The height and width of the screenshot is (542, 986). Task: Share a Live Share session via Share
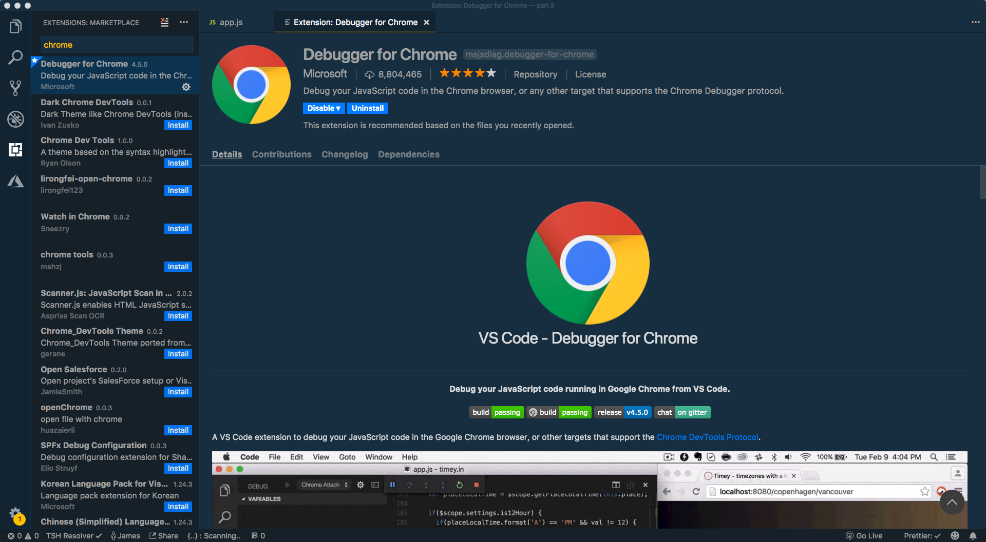point(164,535)
